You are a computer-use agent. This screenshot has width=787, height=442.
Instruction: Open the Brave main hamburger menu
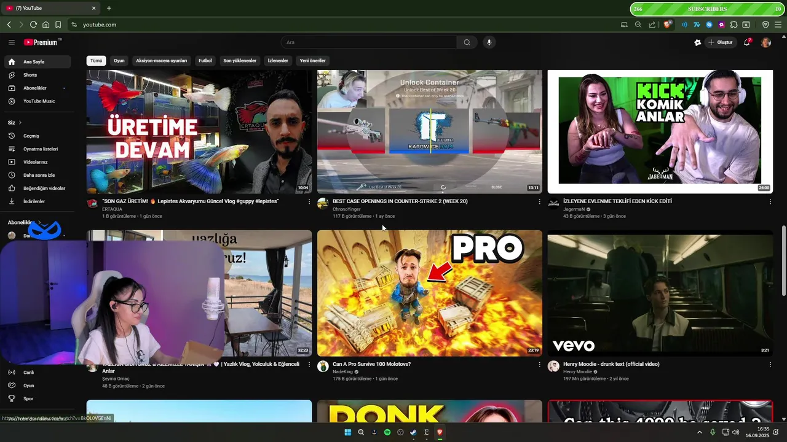pos(778,25)
